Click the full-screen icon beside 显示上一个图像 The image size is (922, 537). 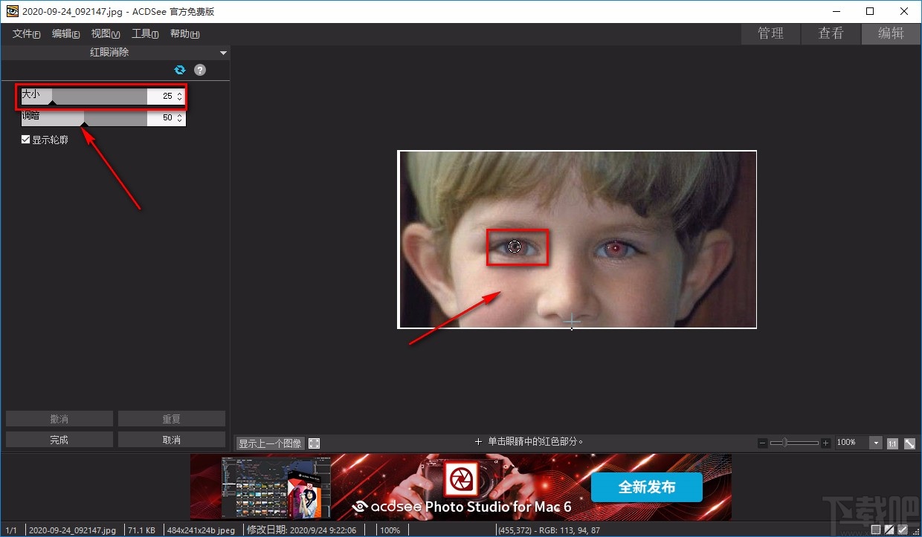coord(315,443)
